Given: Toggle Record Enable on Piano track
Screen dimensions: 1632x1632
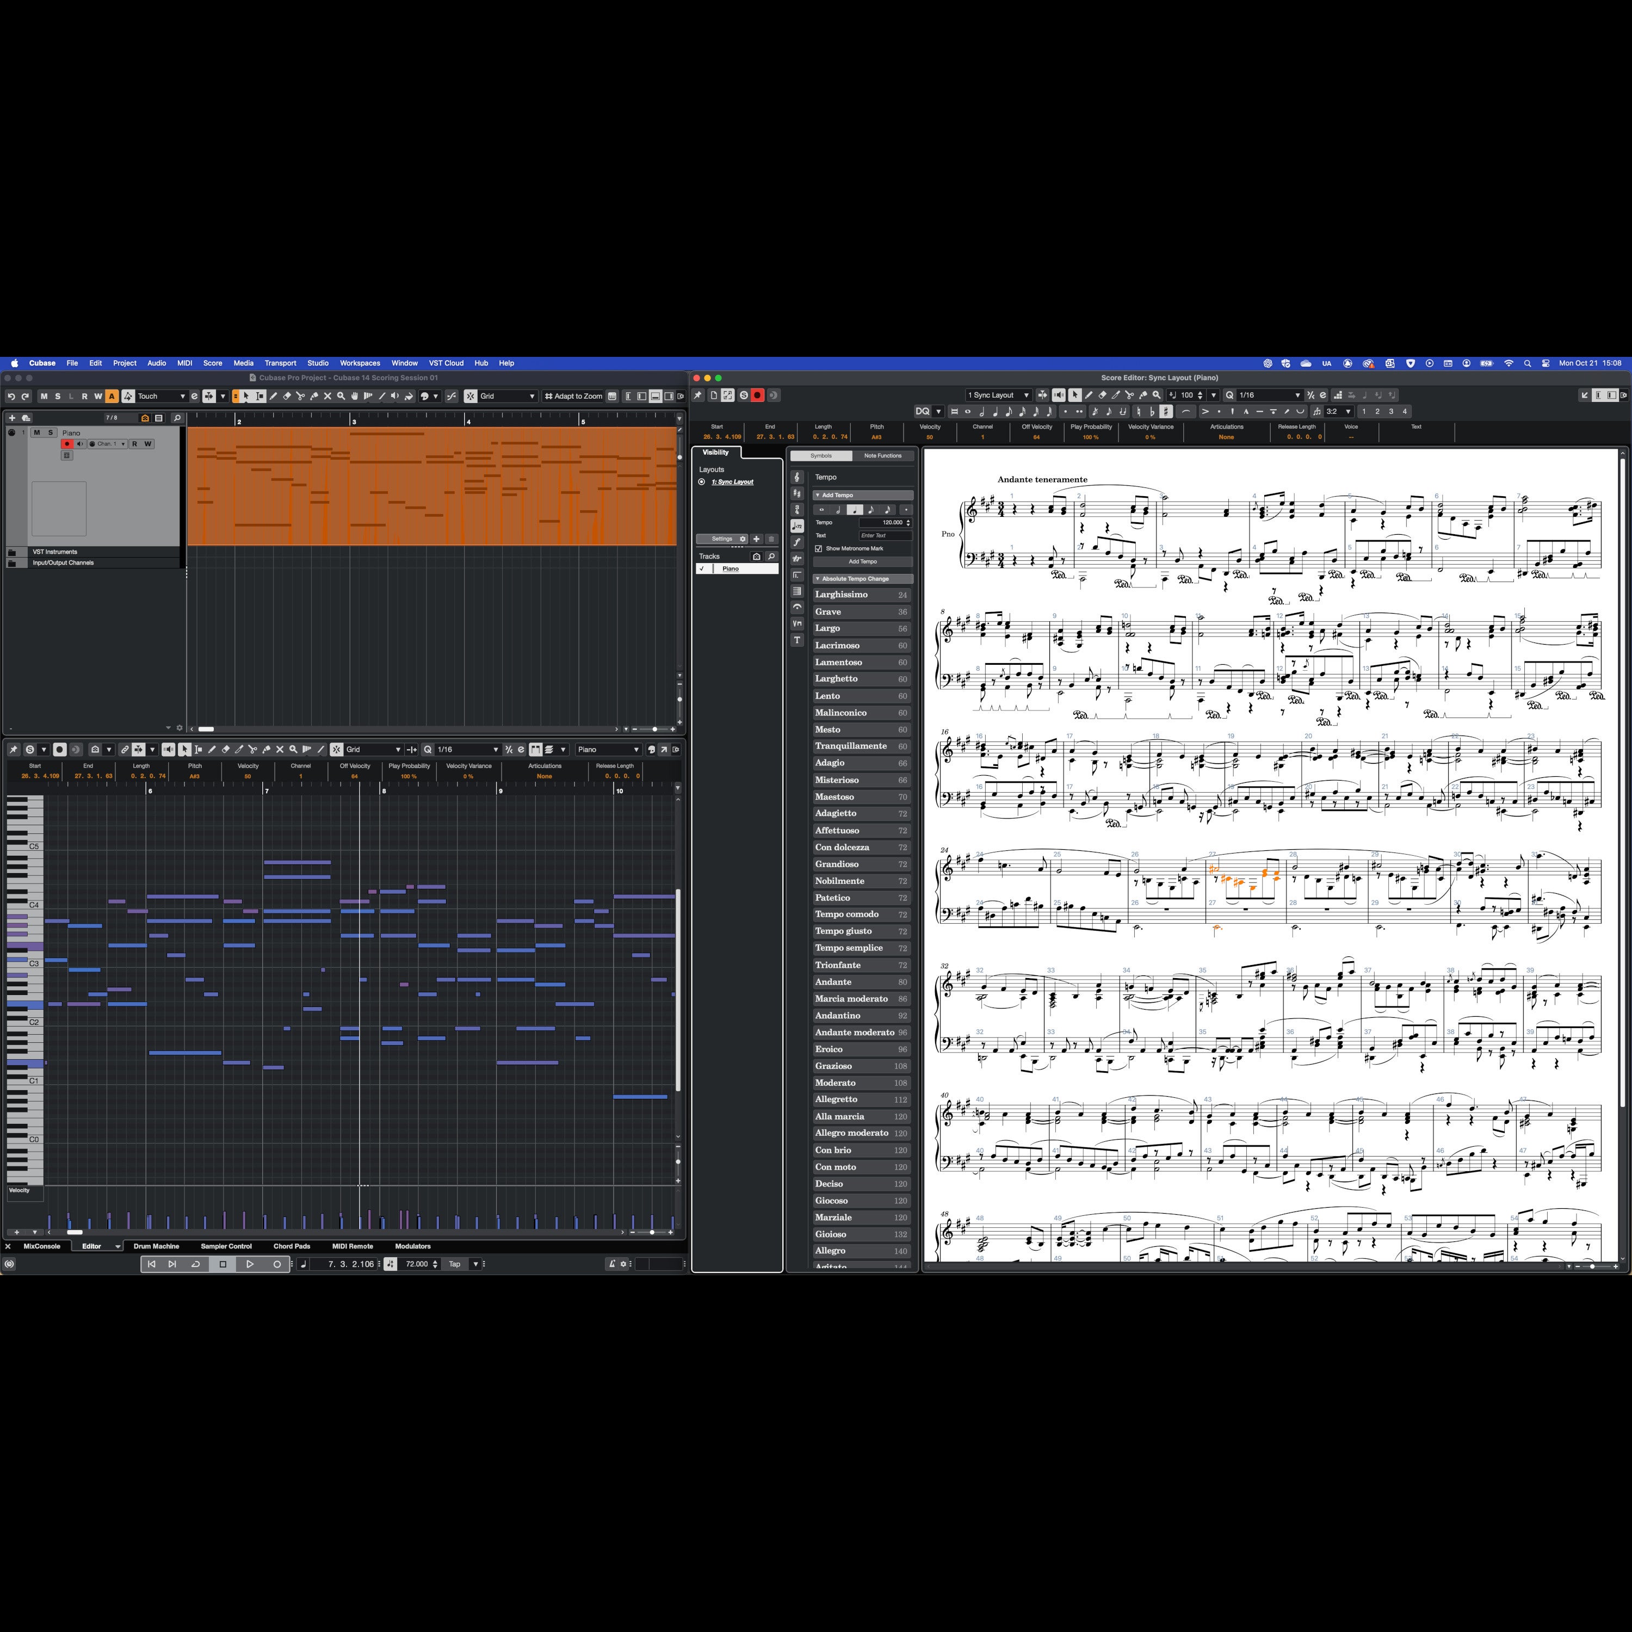Looking at the screenshot, I should 67,444.
